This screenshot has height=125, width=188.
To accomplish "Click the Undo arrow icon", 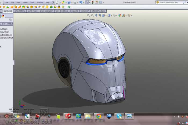I will (x=81, y=2).
